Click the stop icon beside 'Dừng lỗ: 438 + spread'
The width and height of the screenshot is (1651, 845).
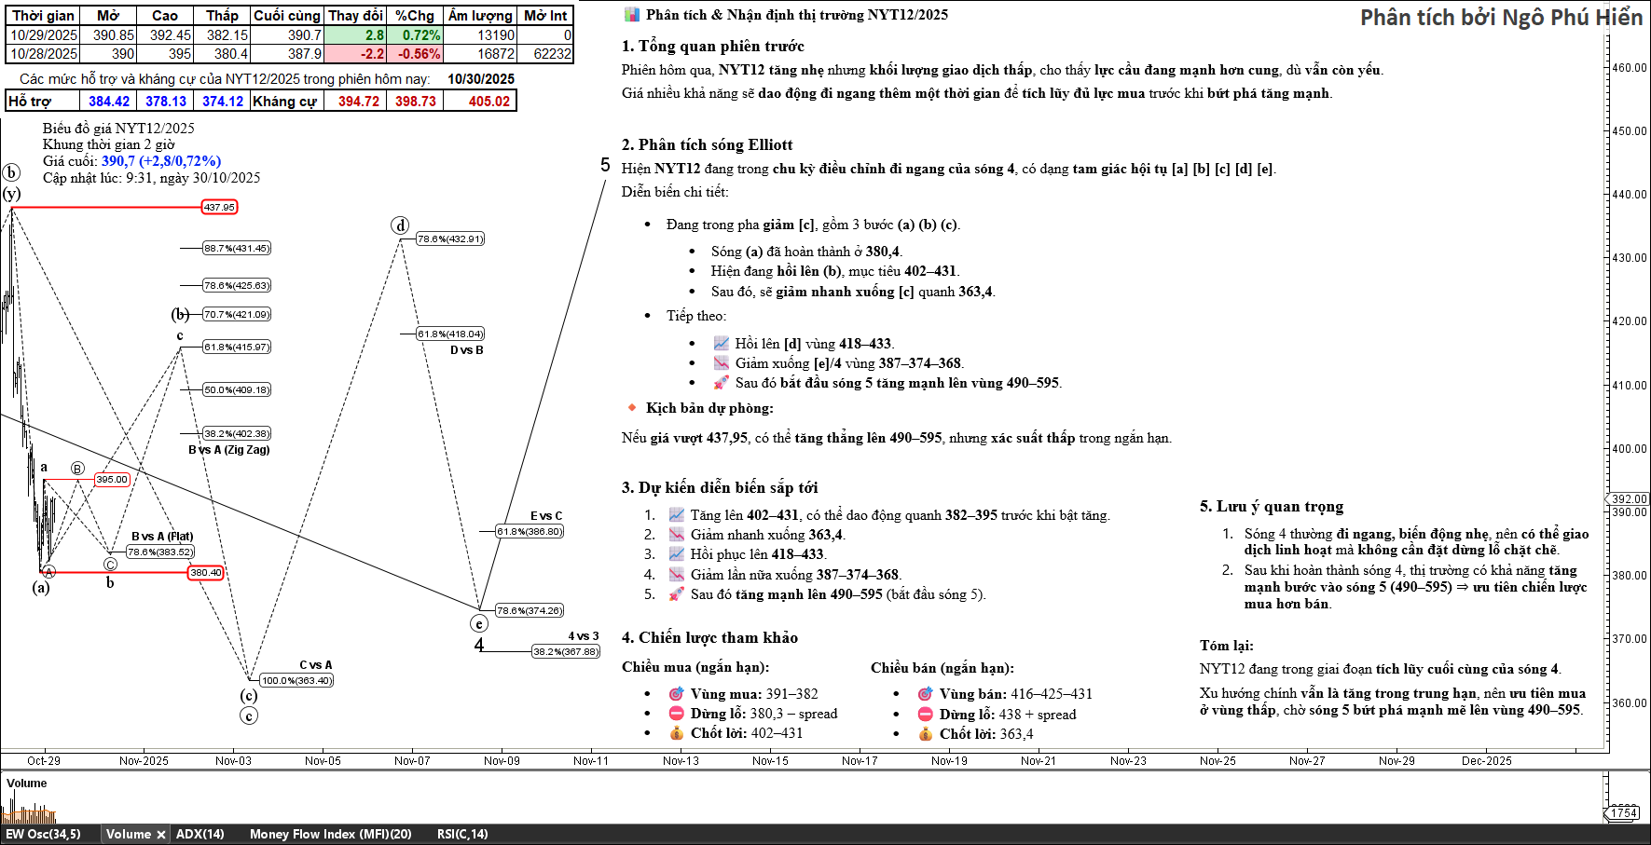pyautogui.click(x=925, y=715)
